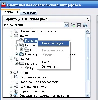Viewport: 98px width, 100px height.
Task: Click the tree scrollbar up arrow
Action: (88, 31)
